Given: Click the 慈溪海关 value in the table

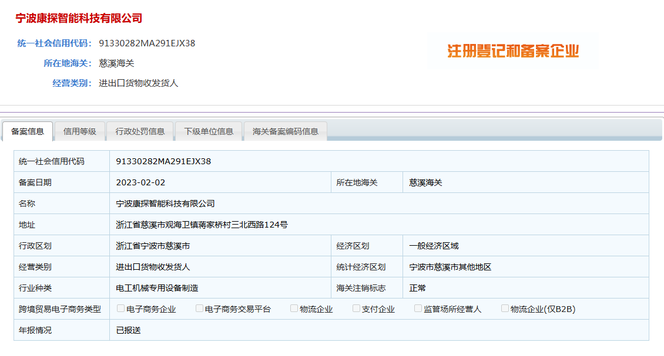Looking at the screenshot, I should pos(425,182).
